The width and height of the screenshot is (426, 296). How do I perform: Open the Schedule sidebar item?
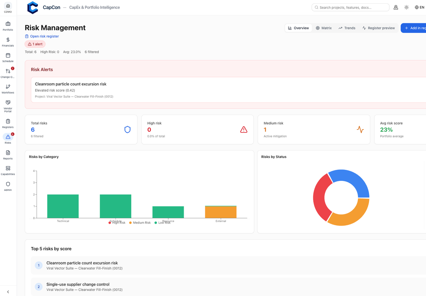tap(8, 58)
